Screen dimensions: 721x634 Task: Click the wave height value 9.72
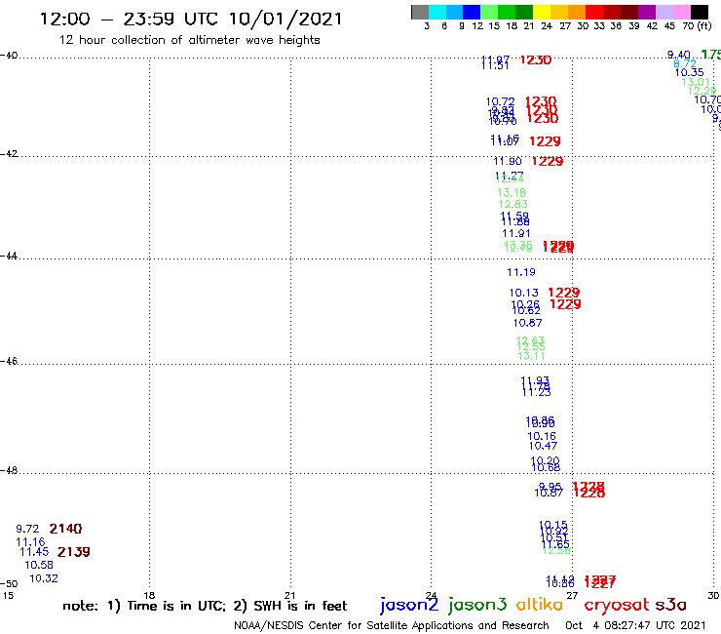pos(27,529)
